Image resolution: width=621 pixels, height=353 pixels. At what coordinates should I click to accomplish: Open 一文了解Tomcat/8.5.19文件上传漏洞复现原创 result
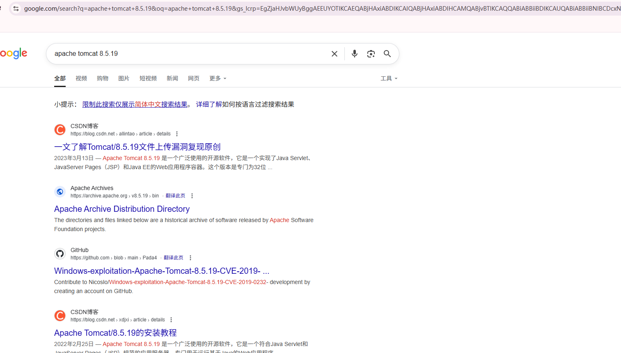click(x=137, y=147)
